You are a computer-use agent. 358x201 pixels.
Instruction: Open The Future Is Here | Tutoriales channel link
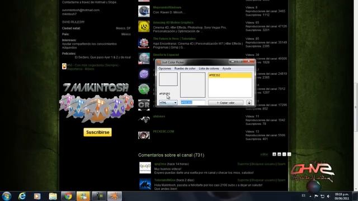point(174,39)
